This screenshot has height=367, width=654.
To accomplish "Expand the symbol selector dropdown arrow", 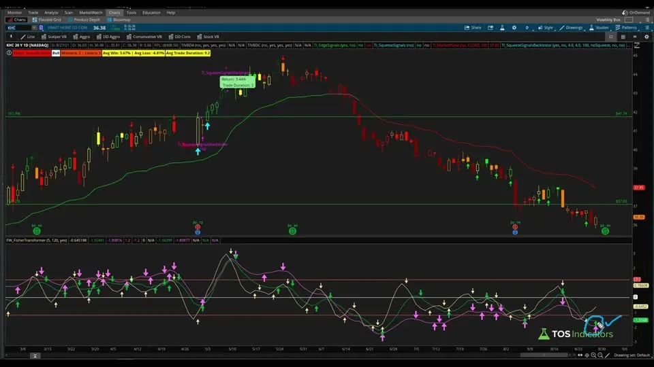I will click(x=34, y=28).
